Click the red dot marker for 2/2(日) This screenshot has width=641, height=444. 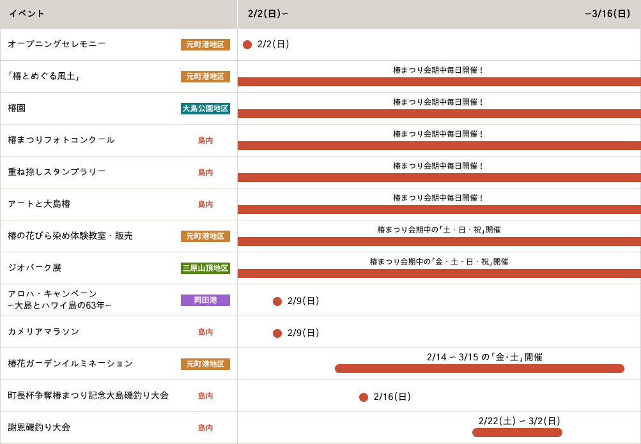pos(247,45)
